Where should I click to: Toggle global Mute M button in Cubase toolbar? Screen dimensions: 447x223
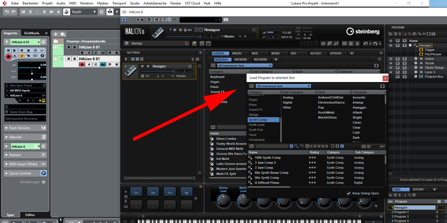click(24, 12)
